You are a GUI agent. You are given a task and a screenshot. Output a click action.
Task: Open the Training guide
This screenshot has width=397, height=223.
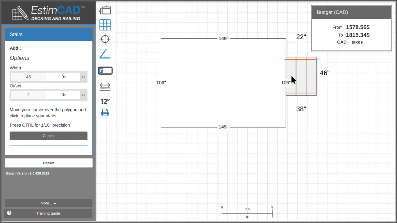click(48, 213)
